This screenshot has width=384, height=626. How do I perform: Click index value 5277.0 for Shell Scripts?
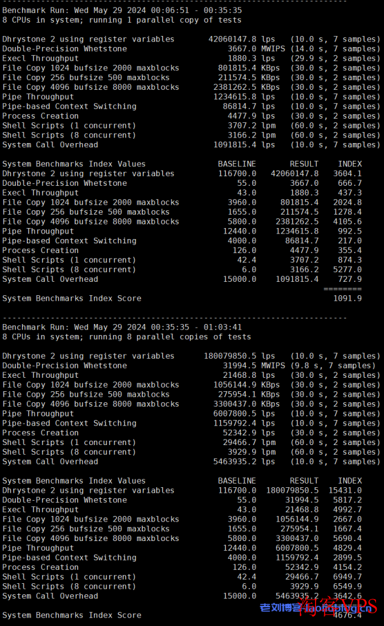347,270
